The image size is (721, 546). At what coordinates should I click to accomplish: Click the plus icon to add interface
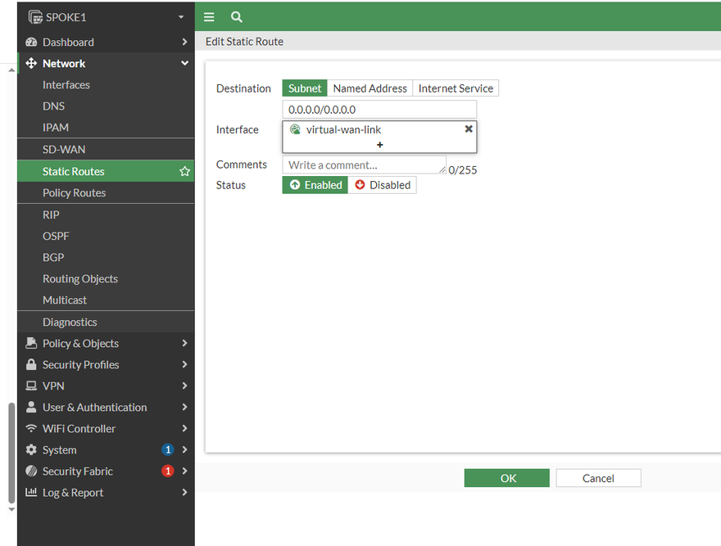(x=379, y=145)
